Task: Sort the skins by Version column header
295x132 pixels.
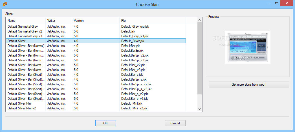Action: pos(96,21)
